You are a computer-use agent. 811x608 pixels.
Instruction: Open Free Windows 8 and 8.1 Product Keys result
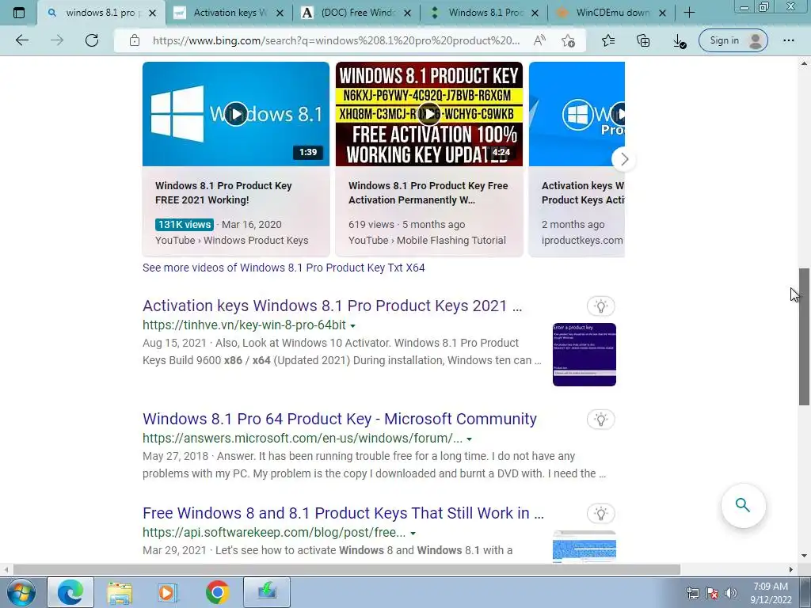343,513
